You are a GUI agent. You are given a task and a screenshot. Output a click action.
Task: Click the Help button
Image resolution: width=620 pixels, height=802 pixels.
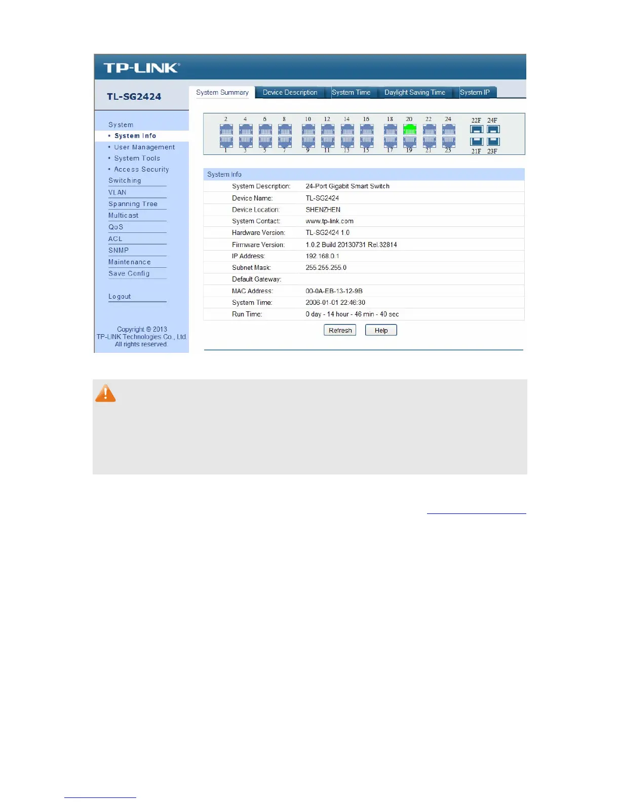381,330
